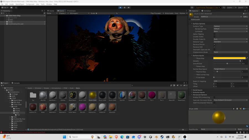Select the Eye.001 material thumbnail

point(122,96)
